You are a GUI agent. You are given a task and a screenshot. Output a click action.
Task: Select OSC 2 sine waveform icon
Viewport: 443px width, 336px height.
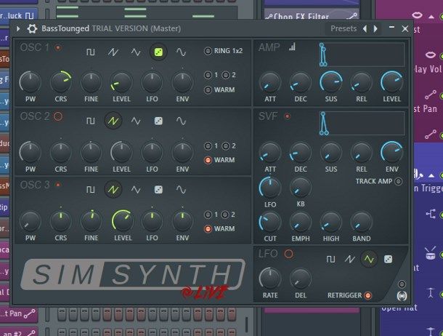(x=181, y=121)
